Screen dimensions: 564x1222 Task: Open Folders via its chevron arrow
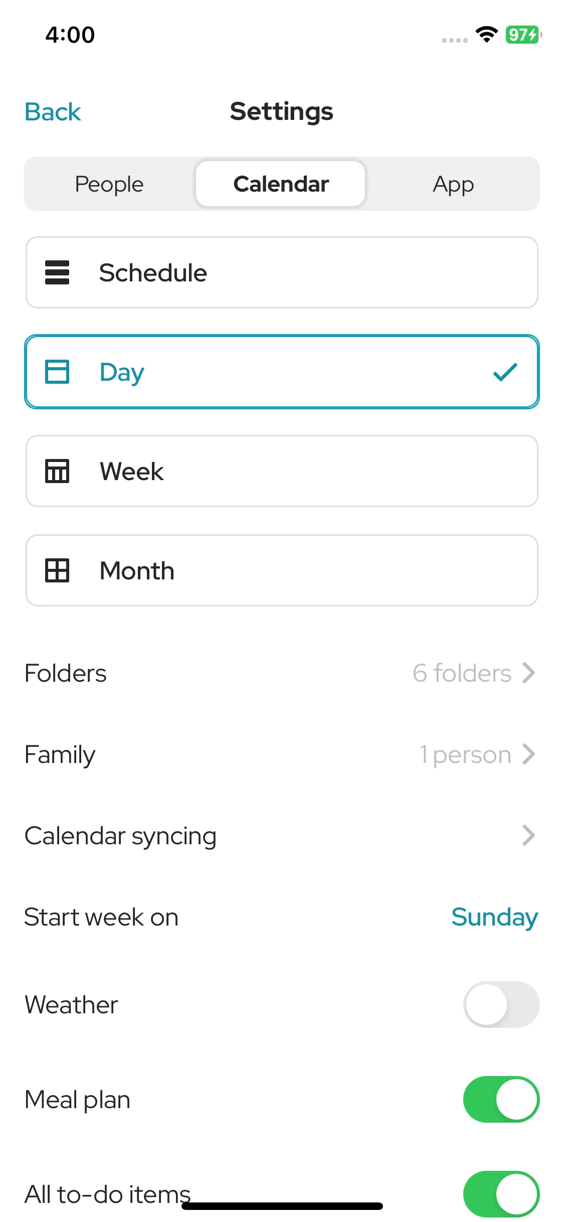point(529,673)
